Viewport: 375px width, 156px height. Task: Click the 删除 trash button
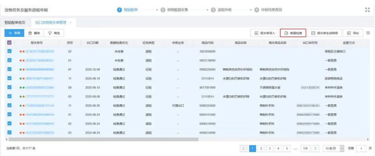[34, 33]
